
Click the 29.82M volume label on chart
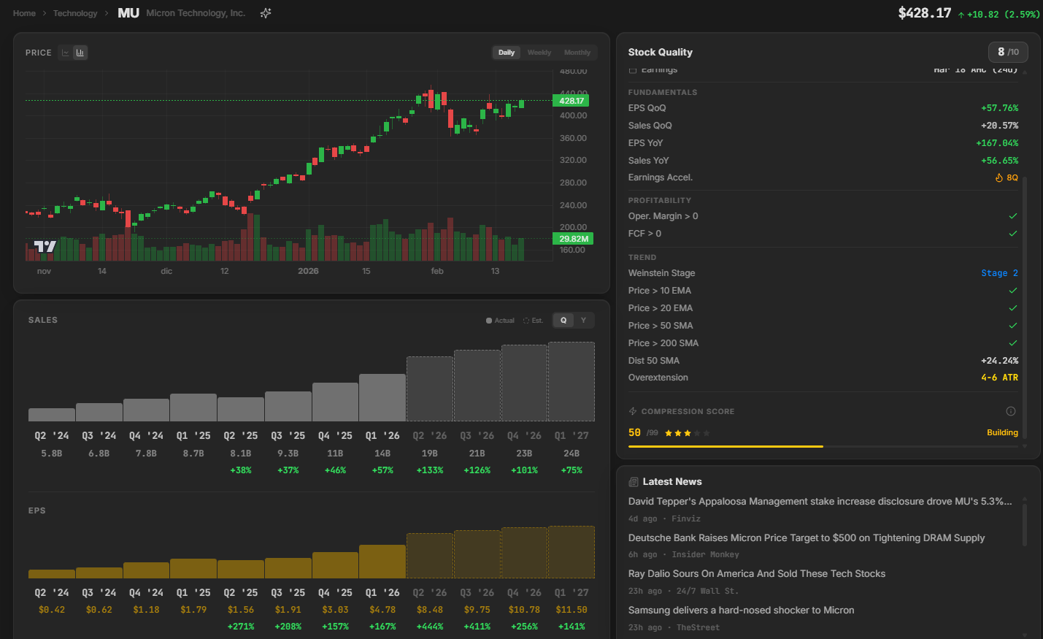click(574, 239)
